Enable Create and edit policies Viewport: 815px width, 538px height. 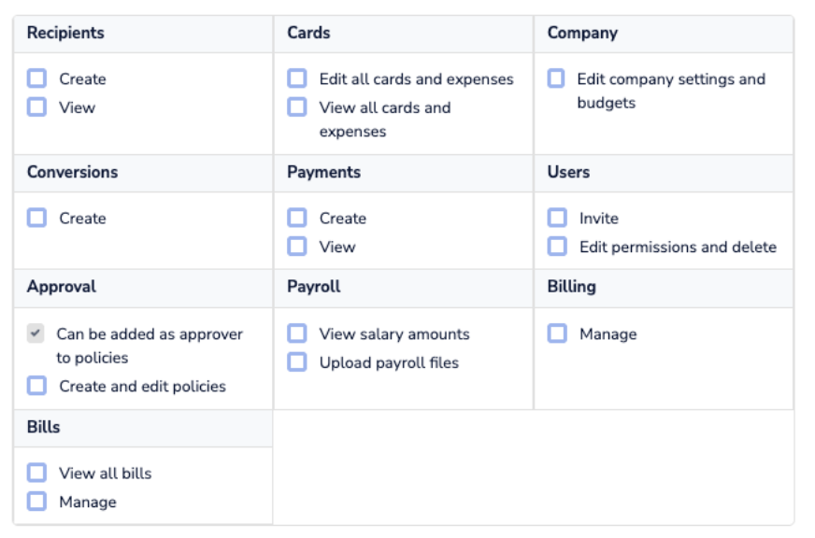(36, 386)
